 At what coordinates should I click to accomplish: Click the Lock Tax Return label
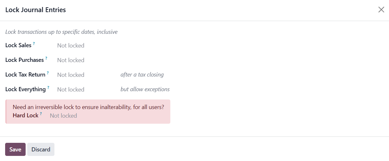click(x=25, y=75)
